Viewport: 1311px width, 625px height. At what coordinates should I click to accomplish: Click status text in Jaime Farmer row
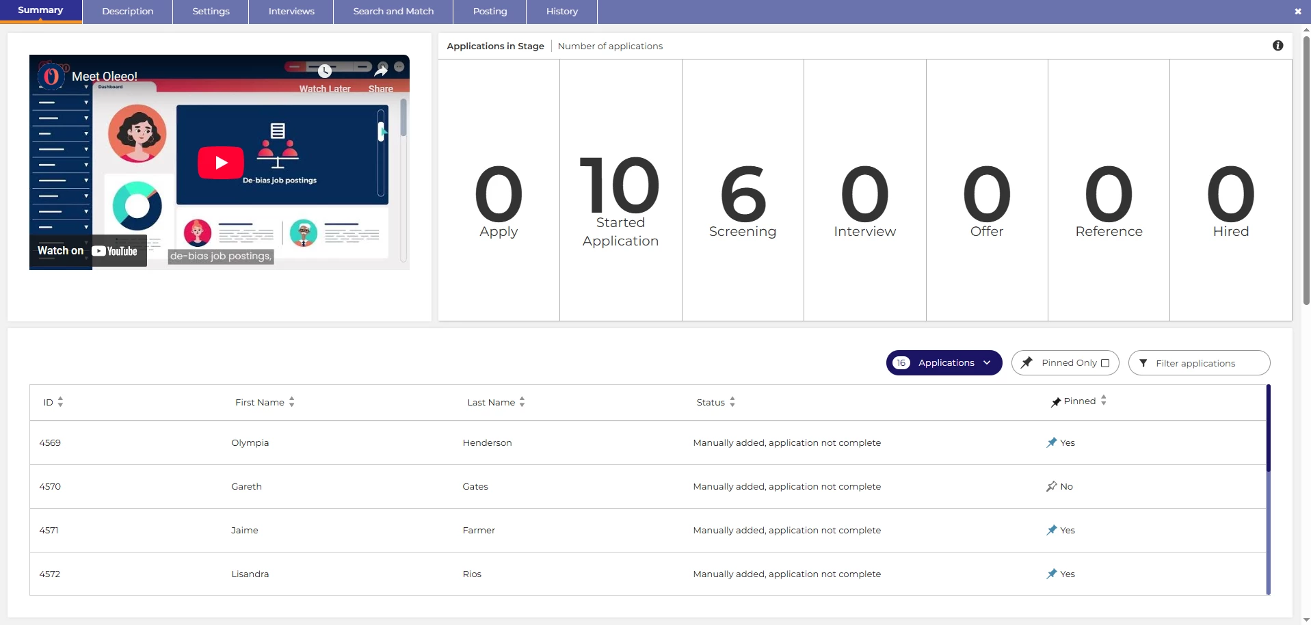point(786,531)
